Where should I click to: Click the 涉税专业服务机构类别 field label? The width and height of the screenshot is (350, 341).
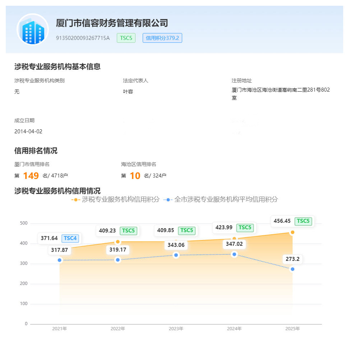(x=40, y=80)
